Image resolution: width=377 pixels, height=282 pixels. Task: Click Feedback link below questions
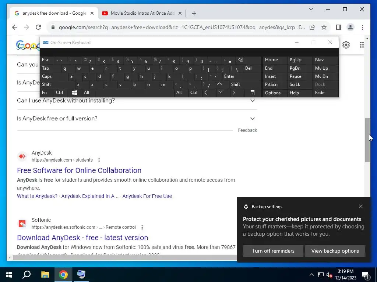click(x=247, y=130)
